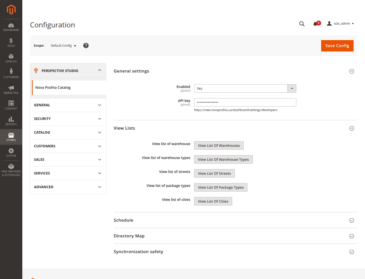This screenshot has height=279, width=365.
Task: Collapse the General settings section
Action: coord(235,71)
